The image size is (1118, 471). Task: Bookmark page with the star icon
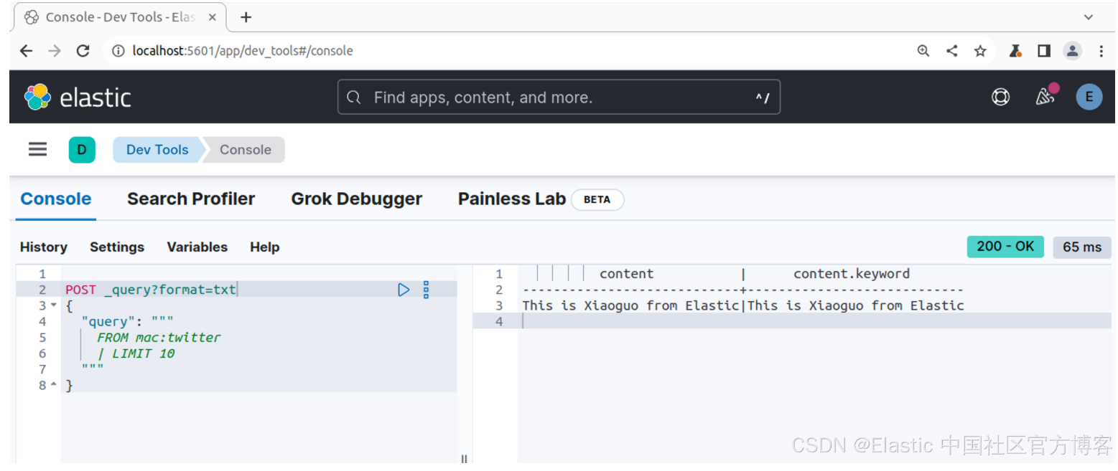click(980, 51)
